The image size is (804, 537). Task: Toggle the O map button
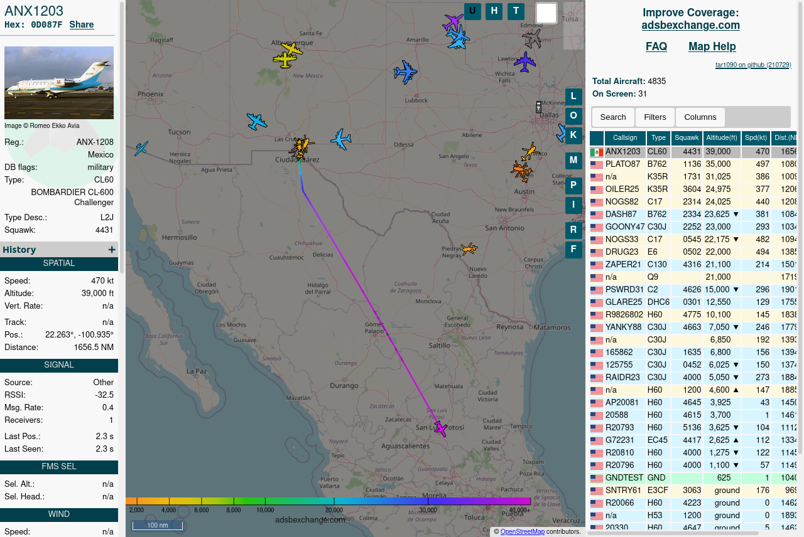573,116
